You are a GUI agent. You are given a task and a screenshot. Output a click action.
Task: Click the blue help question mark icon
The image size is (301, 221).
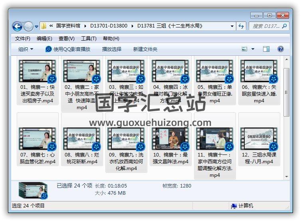pos(281,49)
